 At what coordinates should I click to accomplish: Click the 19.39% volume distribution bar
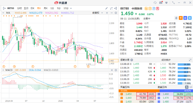(184, 64)
